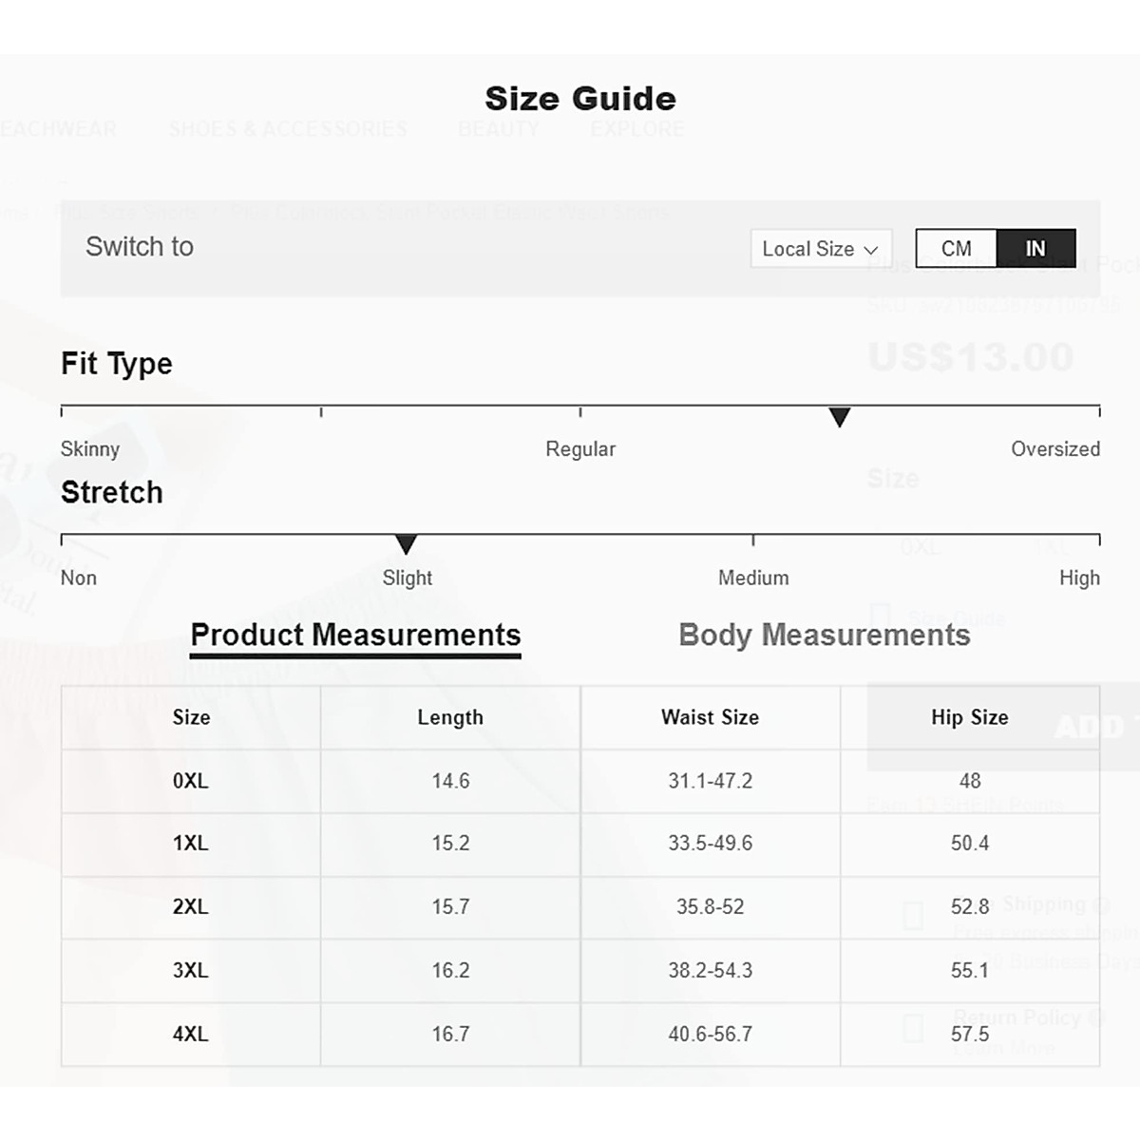Click the High stretch label
Image resolution: width=1140 pixels, height=1140 pixels.
pos(1079,578)
